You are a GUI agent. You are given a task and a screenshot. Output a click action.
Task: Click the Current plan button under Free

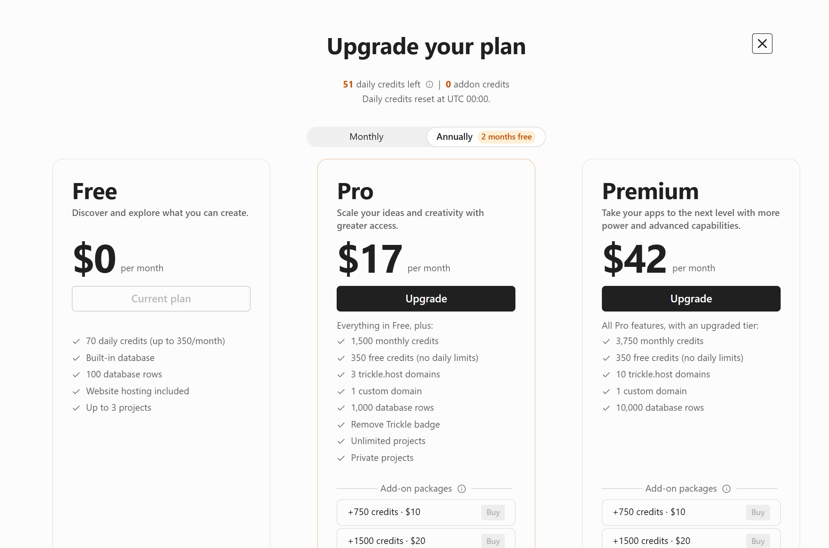[x=161, y=299]
